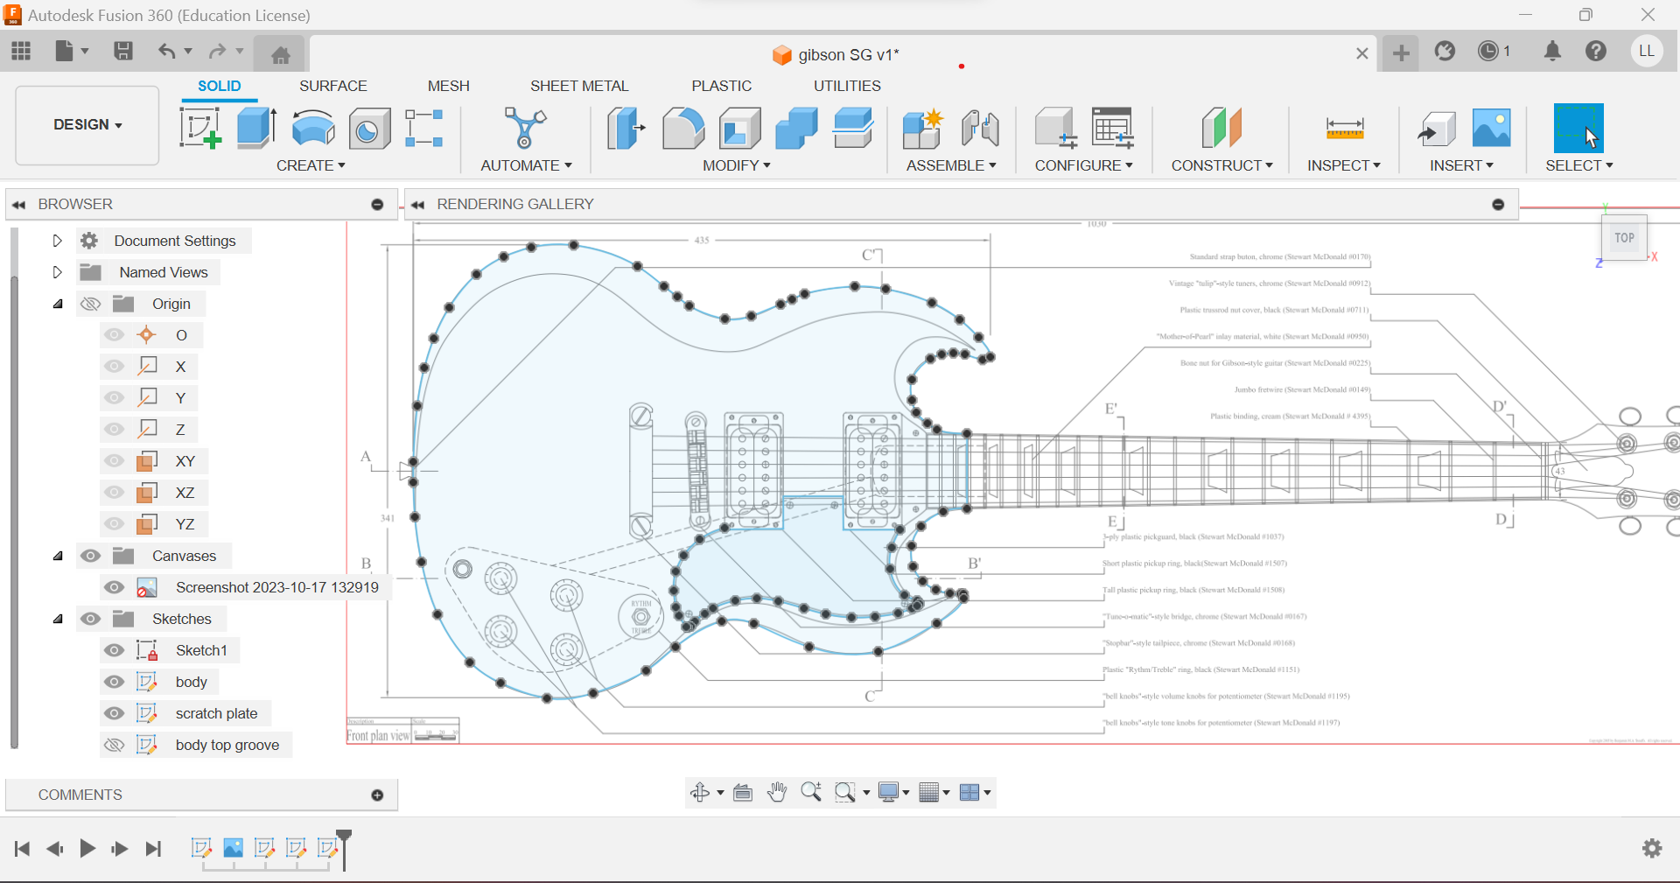Select the Measure tool icon

1345,129
